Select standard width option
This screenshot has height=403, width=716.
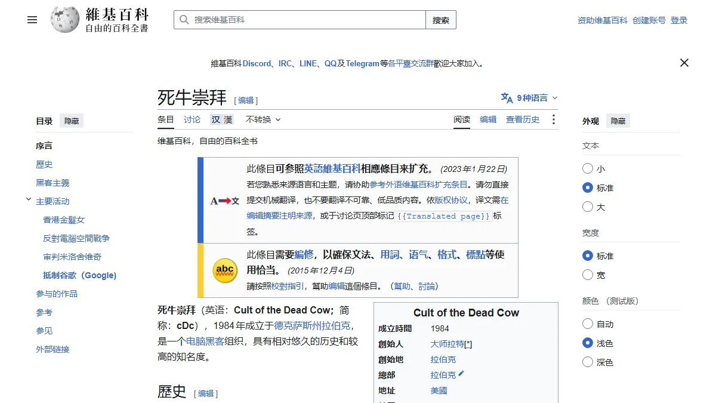[588, 256]
